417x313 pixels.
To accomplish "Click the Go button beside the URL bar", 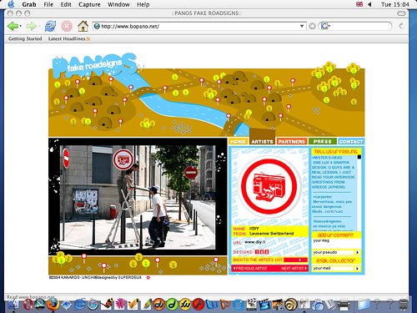I will click(312, 26).
